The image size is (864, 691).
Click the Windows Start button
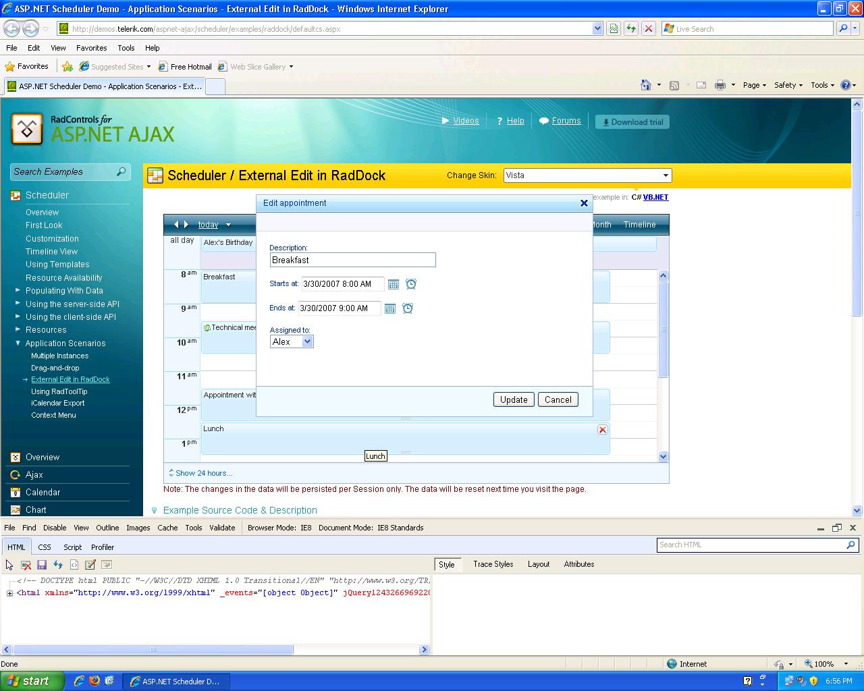[x=32, y=681]
